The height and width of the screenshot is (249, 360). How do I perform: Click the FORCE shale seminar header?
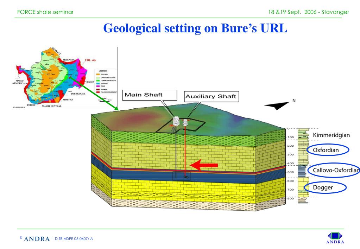[x=45, y=12]
